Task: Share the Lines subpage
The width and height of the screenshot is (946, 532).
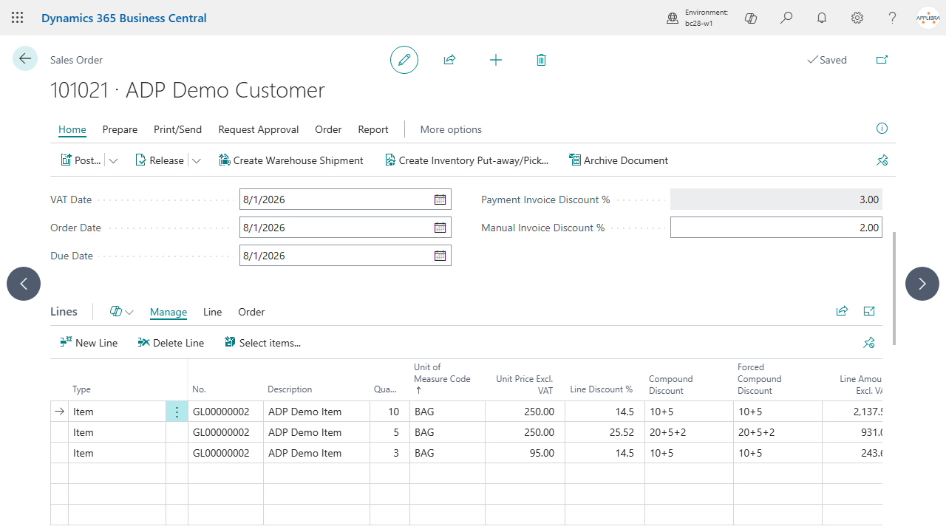Action: coord(842,312)
